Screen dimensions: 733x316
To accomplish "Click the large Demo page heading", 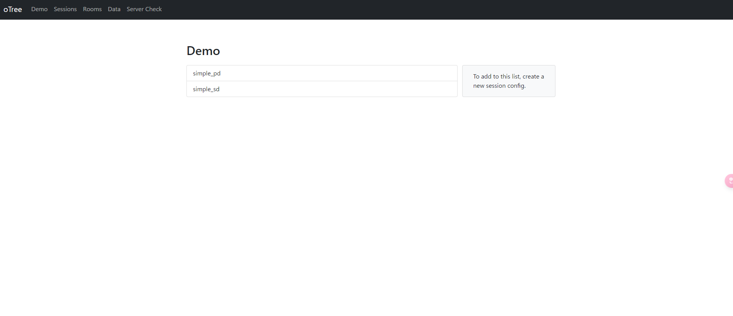I will (x=203, y=51).
